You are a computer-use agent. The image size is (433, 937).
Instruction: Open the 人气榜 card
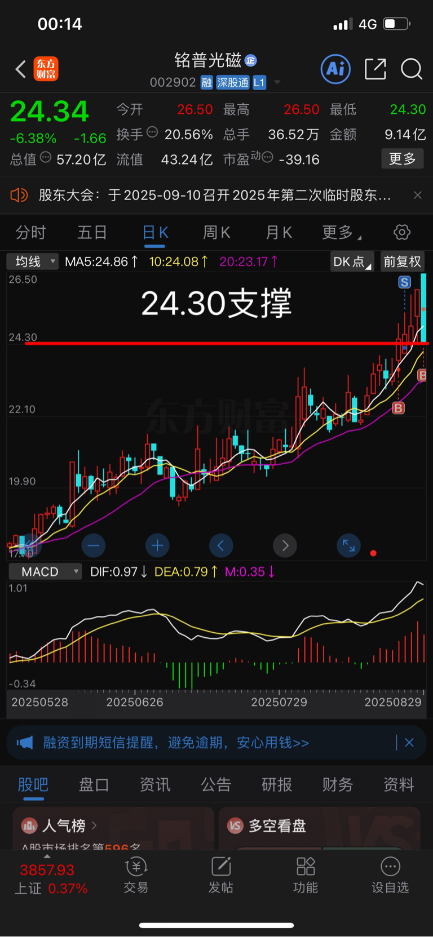(113, 828)
